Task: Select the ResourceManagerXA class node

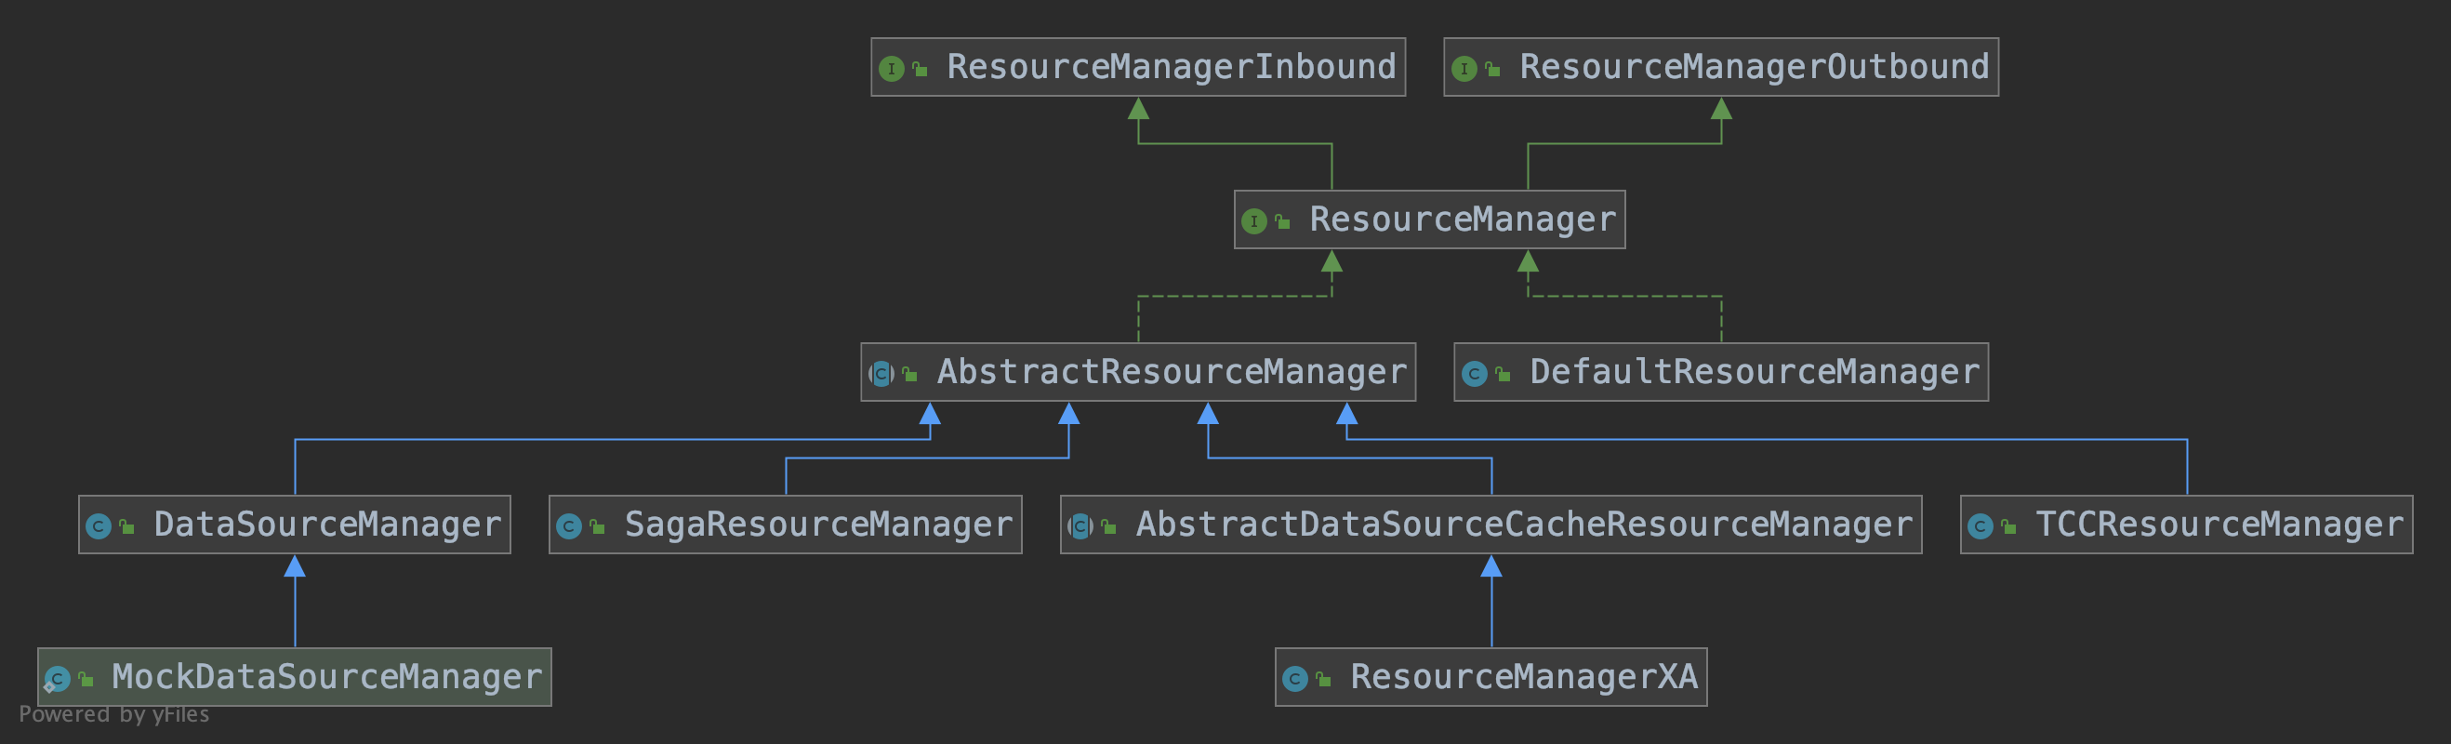Action: coord(1522,676)
